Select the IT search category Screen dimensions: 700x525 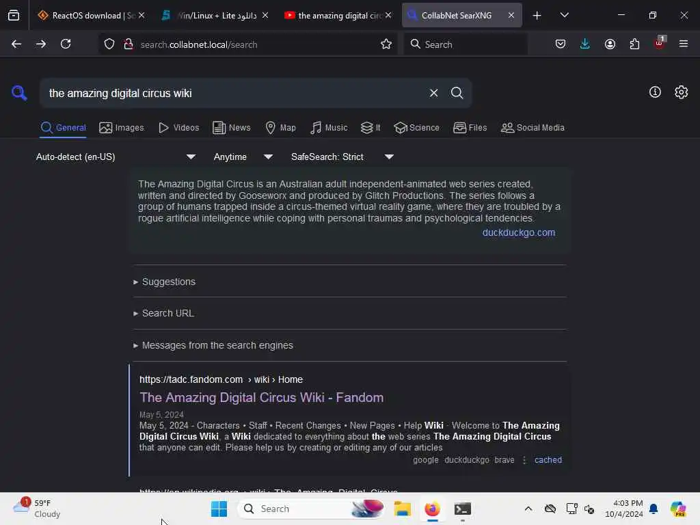pyautogui.click(x=371, y=128)
